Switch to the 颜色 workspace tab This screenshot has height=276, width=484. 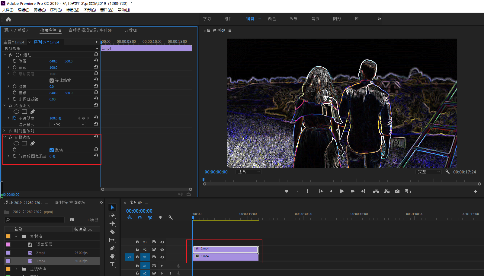click(272, 19)
